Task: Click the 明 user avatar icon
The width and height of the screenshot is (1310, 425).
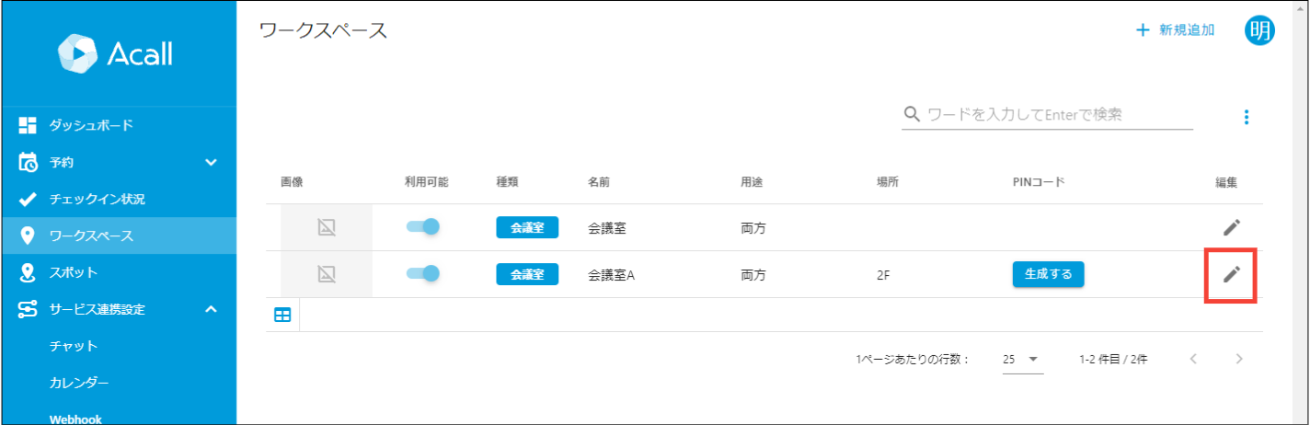Action: point(1259,30)
